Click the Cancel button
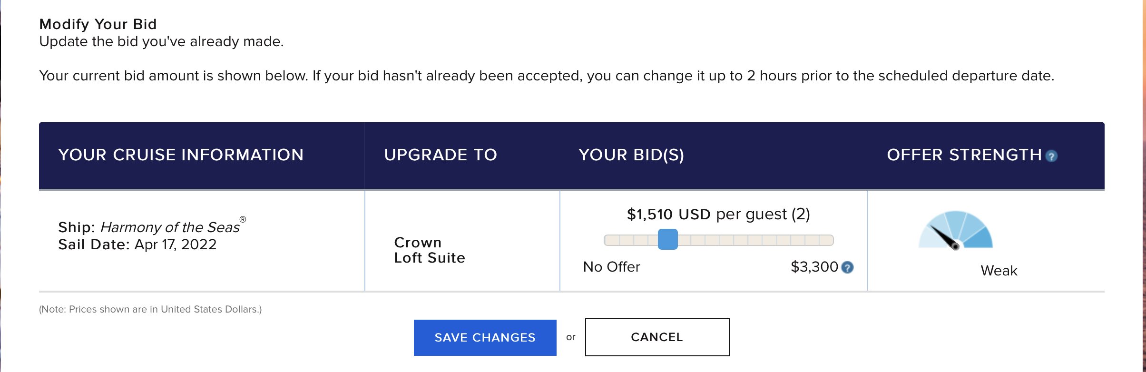Image resolution: width=1146 pixels, height=372 pixels. (x=657, y=337)
